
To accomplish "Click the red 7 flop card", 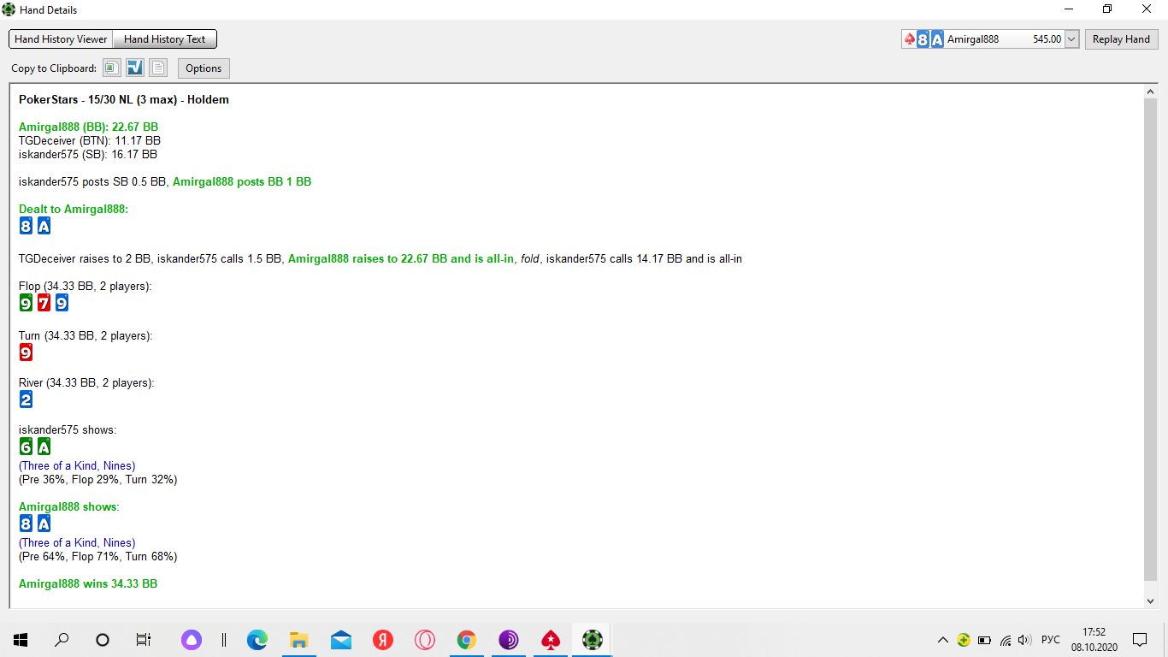I will (x=44, y=303).
